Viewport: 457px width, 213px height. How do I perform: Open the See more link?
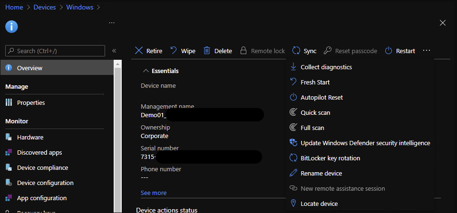coord(154,193)
